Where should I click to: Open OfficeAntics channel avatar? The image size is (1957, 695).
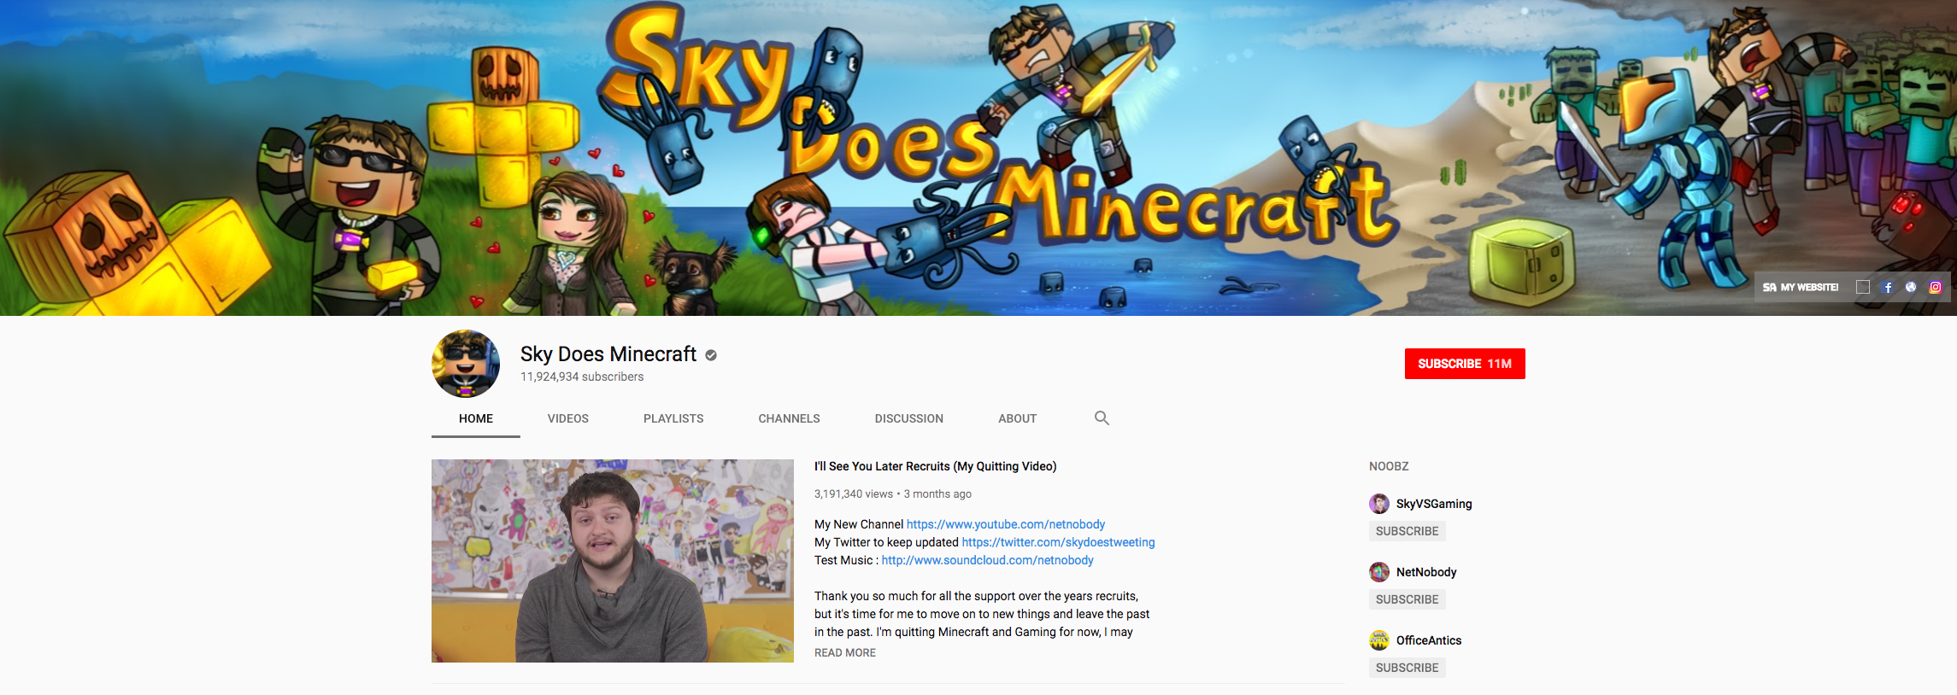pos(1379,640)
